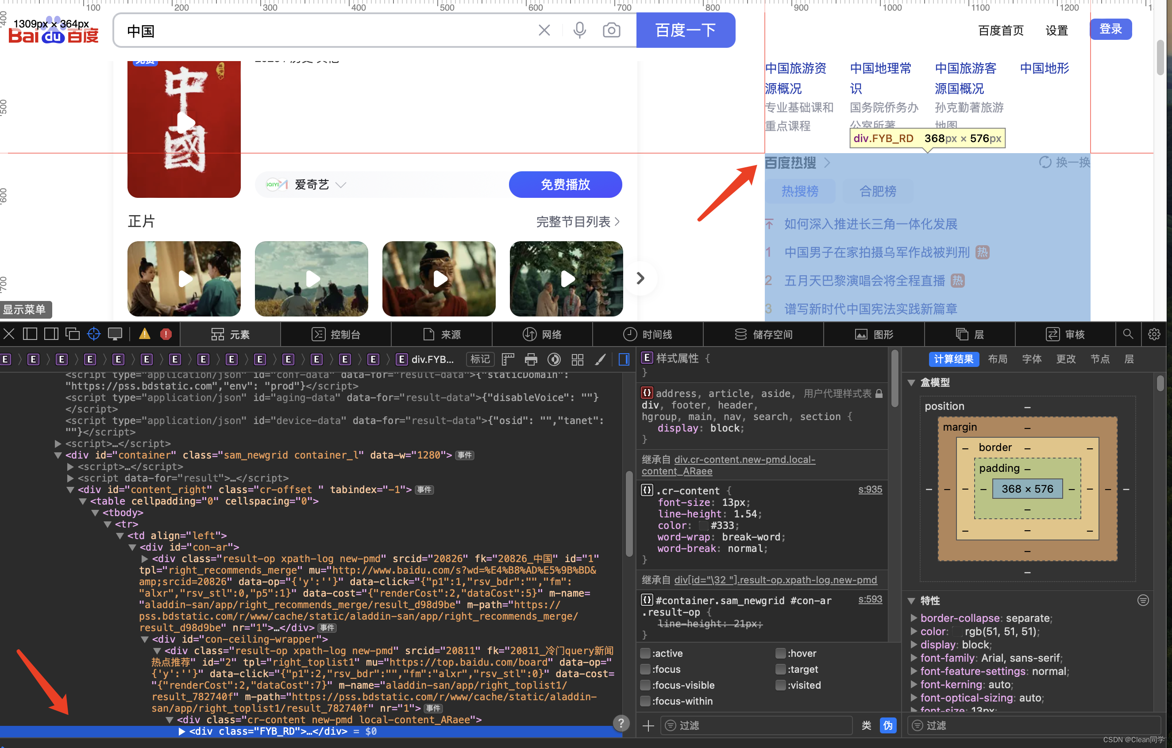Enable the :focus pseudo-class checkbox

click(x=645, y=669)
